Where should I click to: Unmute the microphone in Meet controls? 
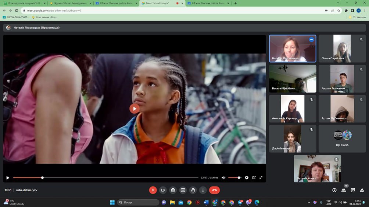[153, 190]
